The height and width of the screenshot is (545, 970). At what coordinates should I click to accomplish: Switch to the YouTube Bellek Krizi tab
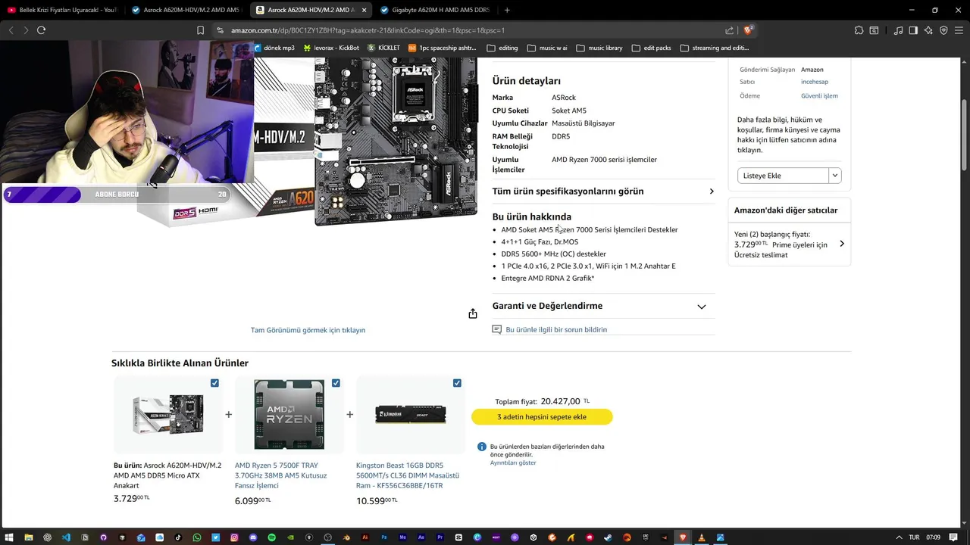[62, 10]
